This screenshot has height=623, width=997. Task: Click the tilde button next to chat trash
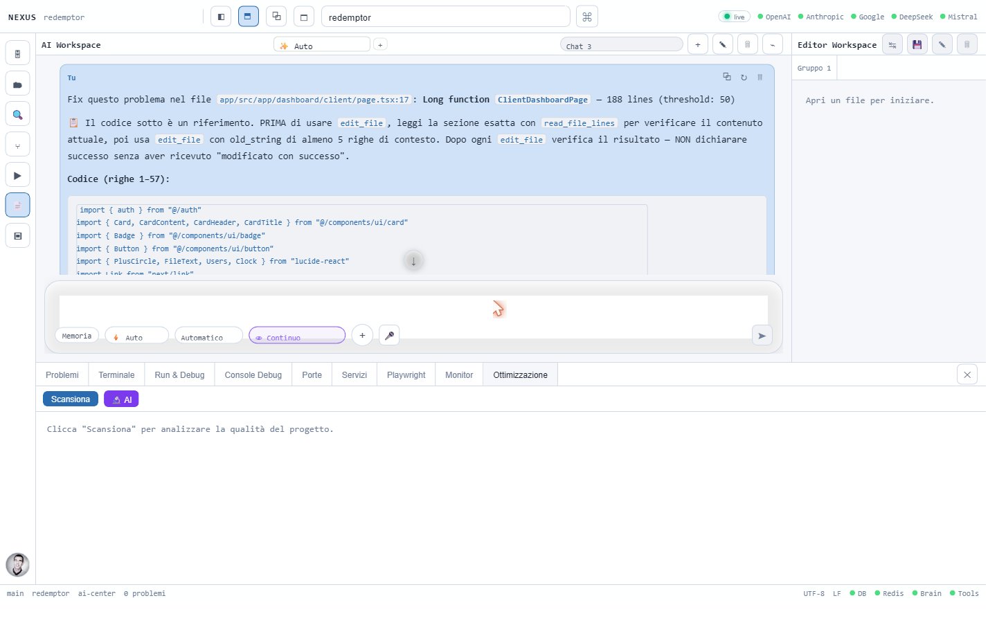pyautogui.click(x=772, y=44)
